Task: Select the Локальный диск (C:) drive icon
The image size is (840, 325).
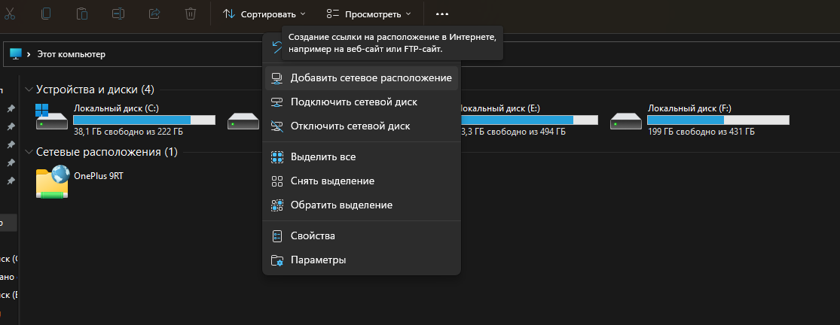Action: tap(51, 117)
